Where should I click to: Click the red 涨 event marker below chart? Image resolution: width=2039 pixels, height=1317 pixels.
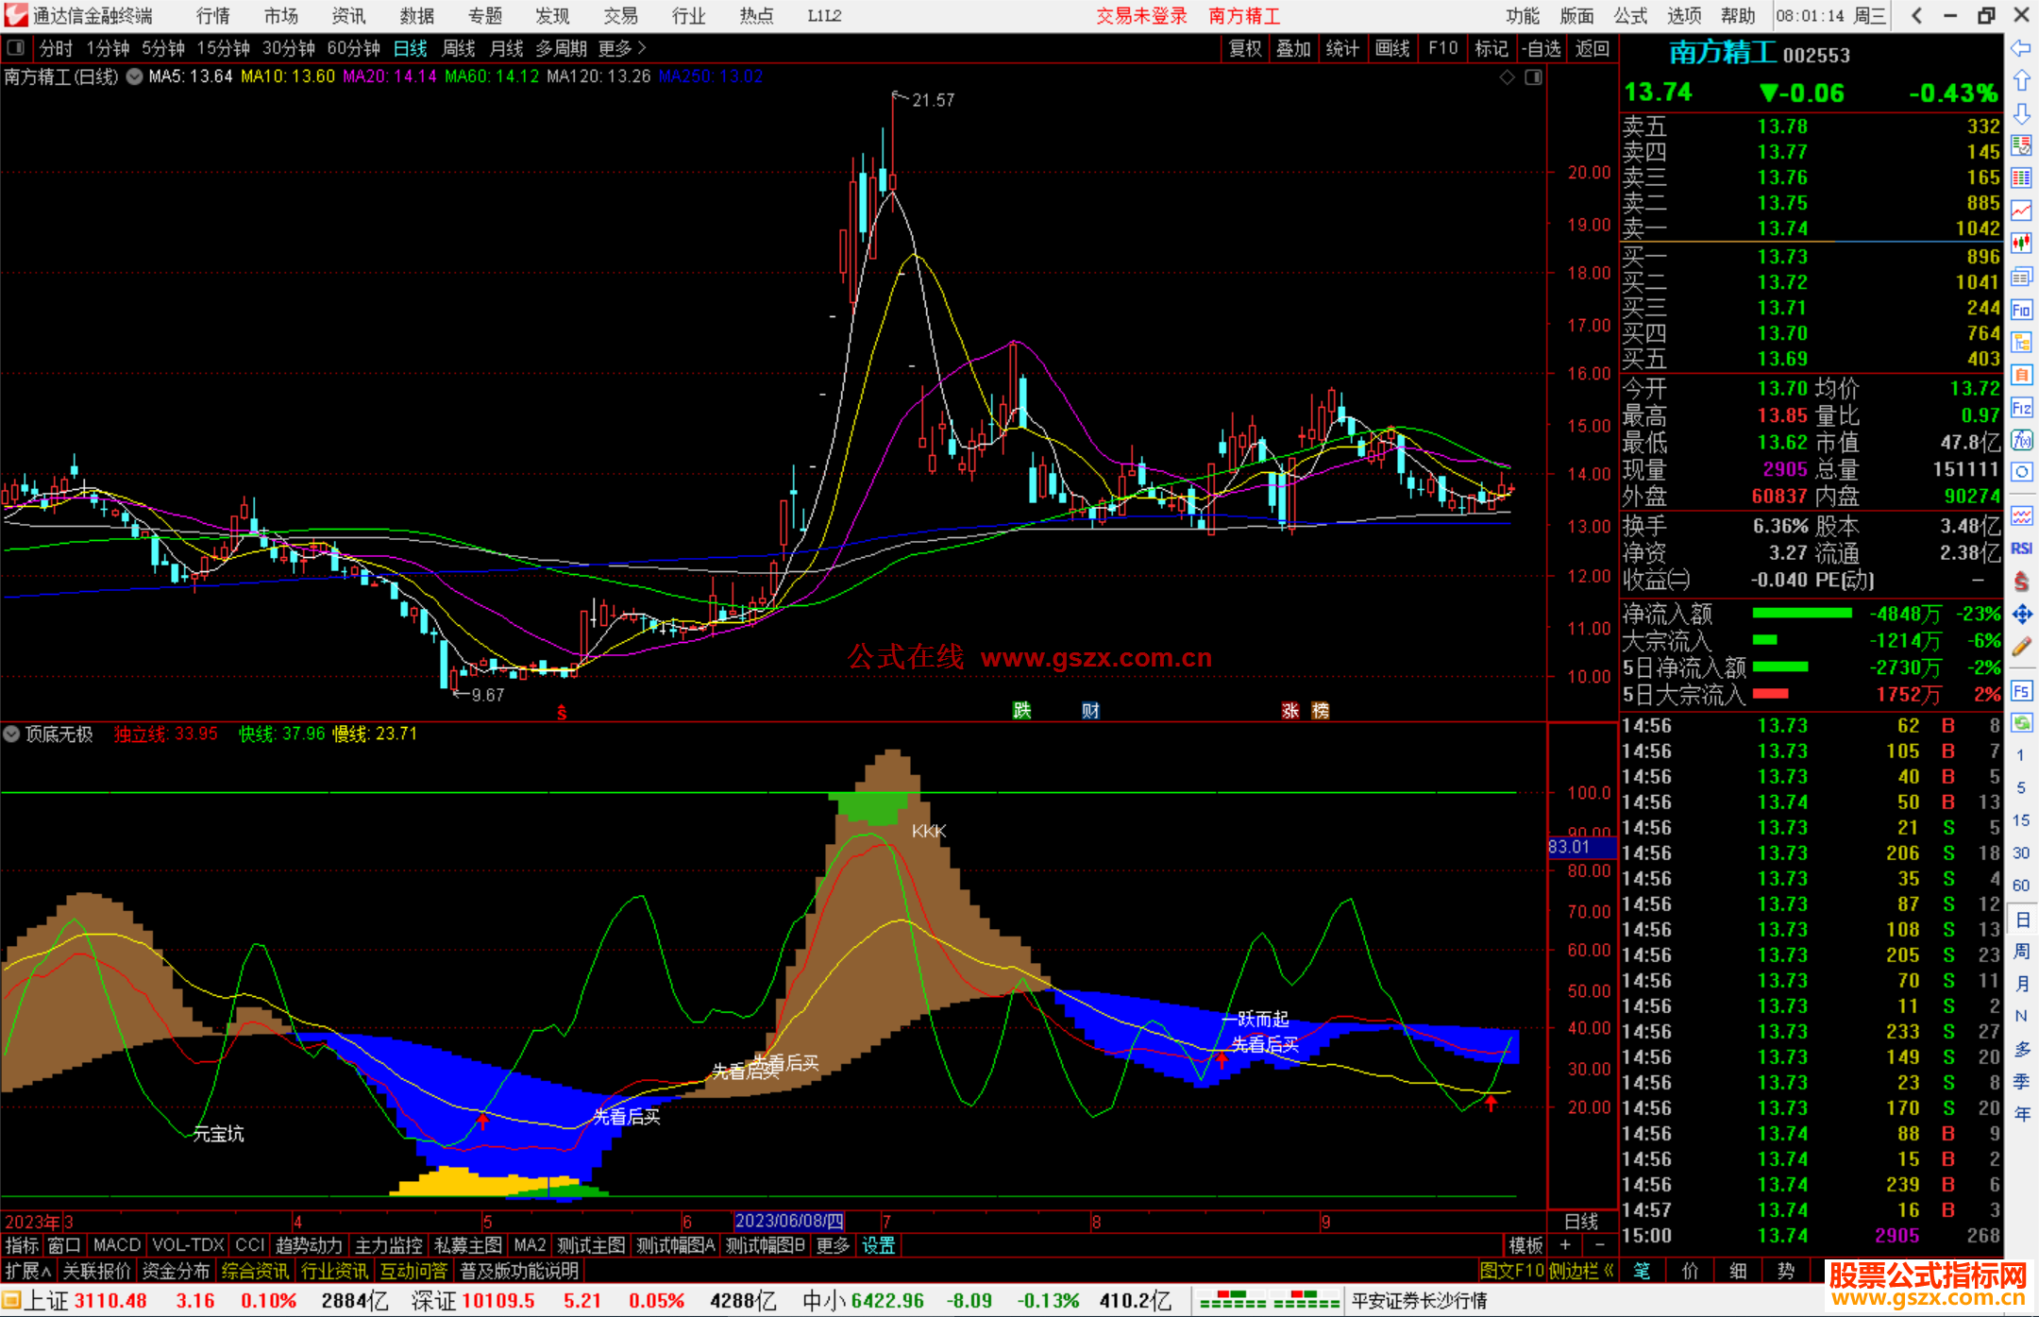1290,711
